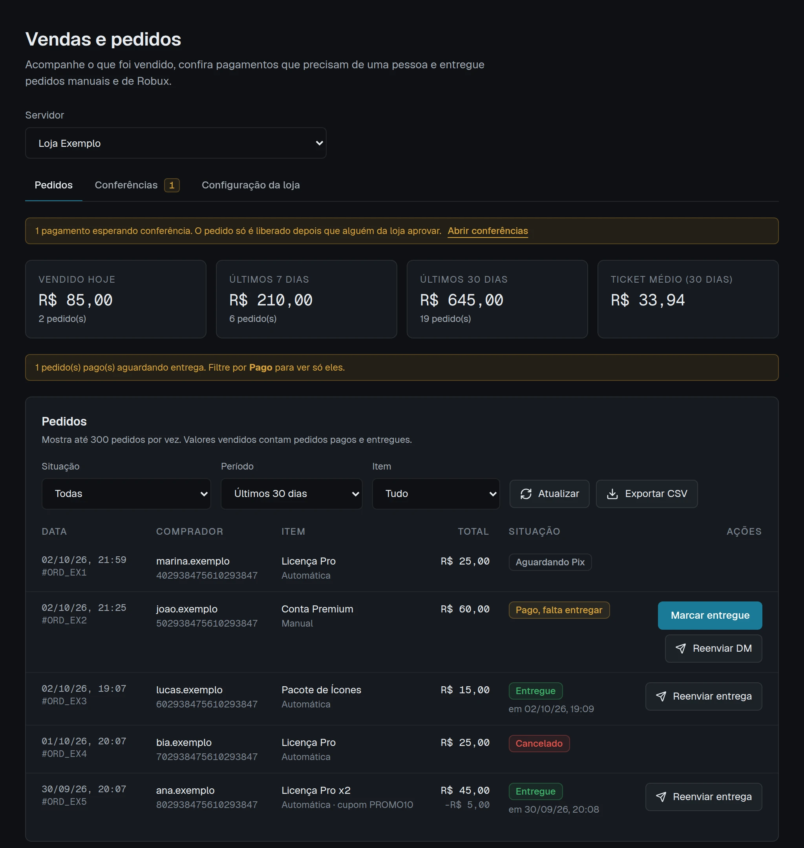Select the Vendido hoje stat card
Image resolution: width=804 pixels, height=848 pixels.
(x=116, y=299)
